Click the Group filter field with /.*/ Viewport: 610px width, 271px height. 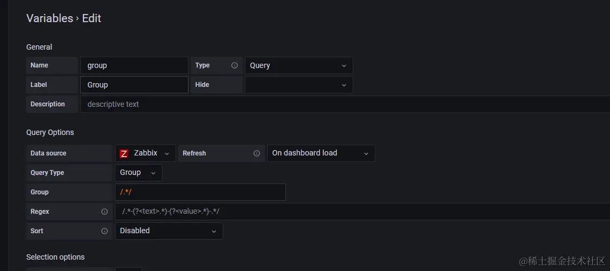200,192
